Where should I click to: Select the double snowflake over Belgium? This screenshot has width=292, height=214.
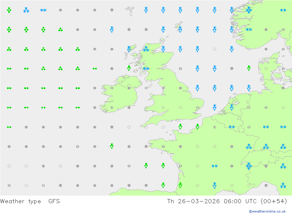click(x=232, y=127)
